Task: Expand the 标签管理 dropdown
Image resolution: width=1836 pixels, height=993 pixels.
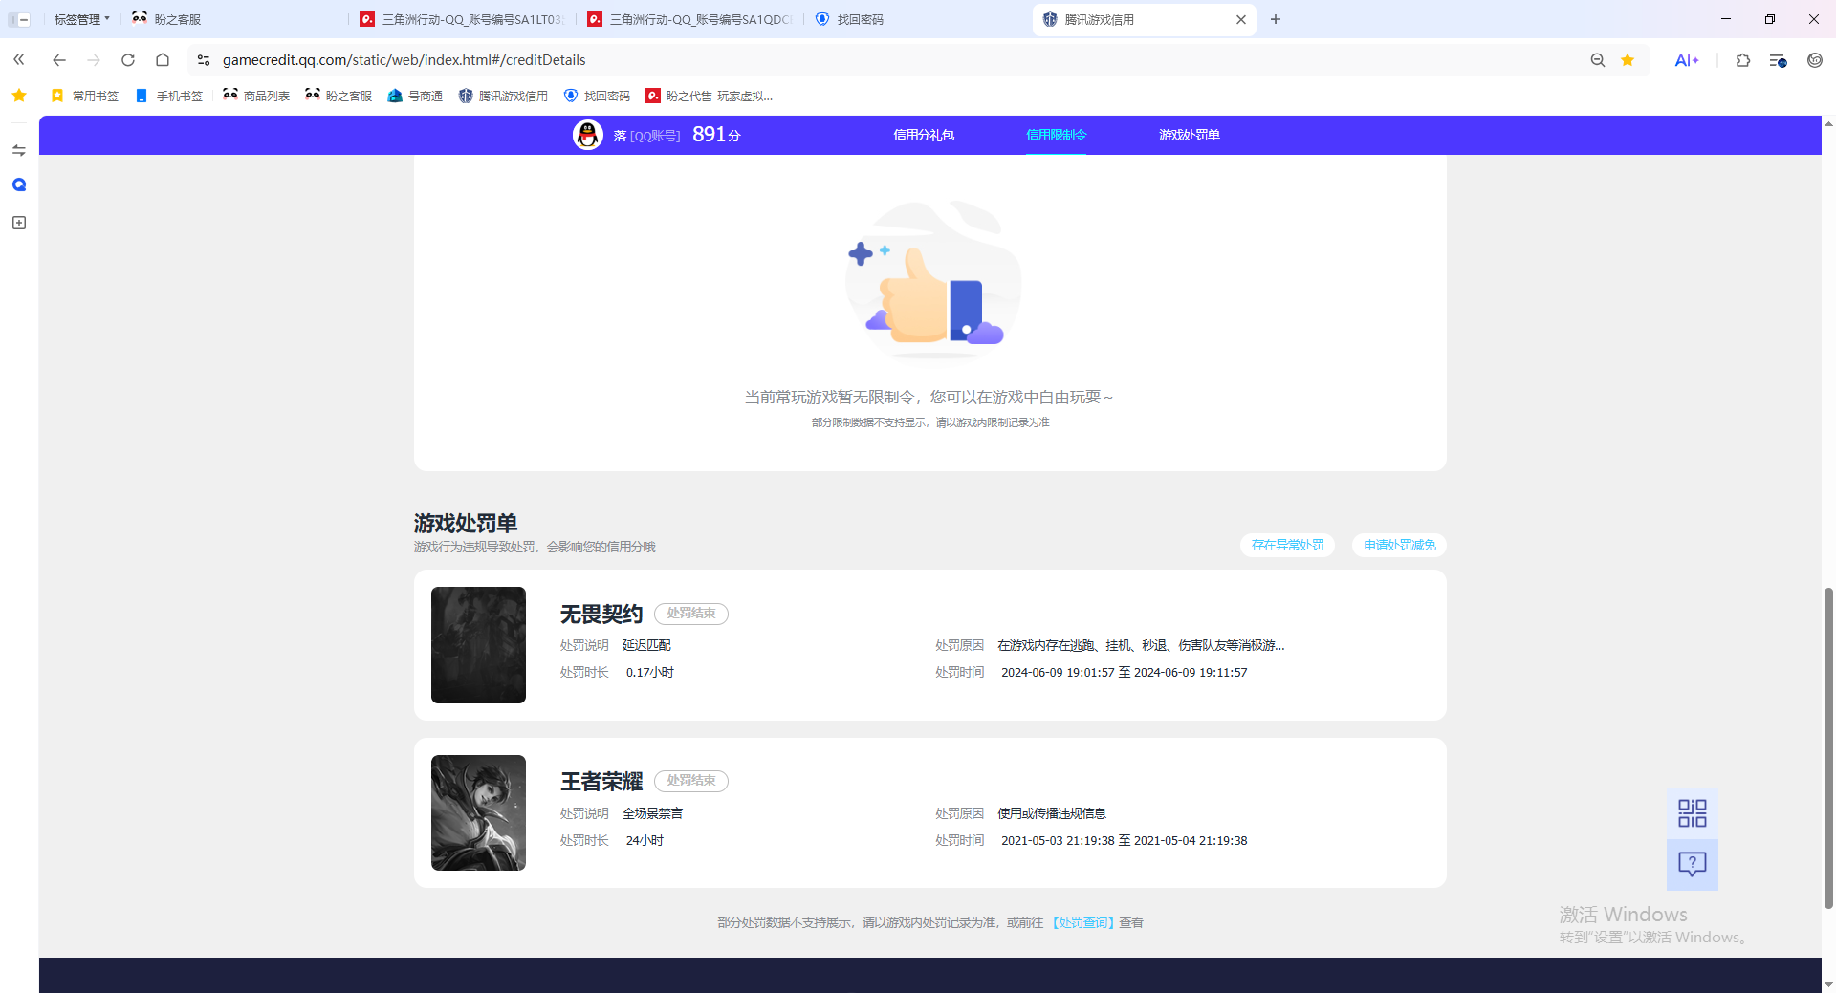Action: click(81, 19)
